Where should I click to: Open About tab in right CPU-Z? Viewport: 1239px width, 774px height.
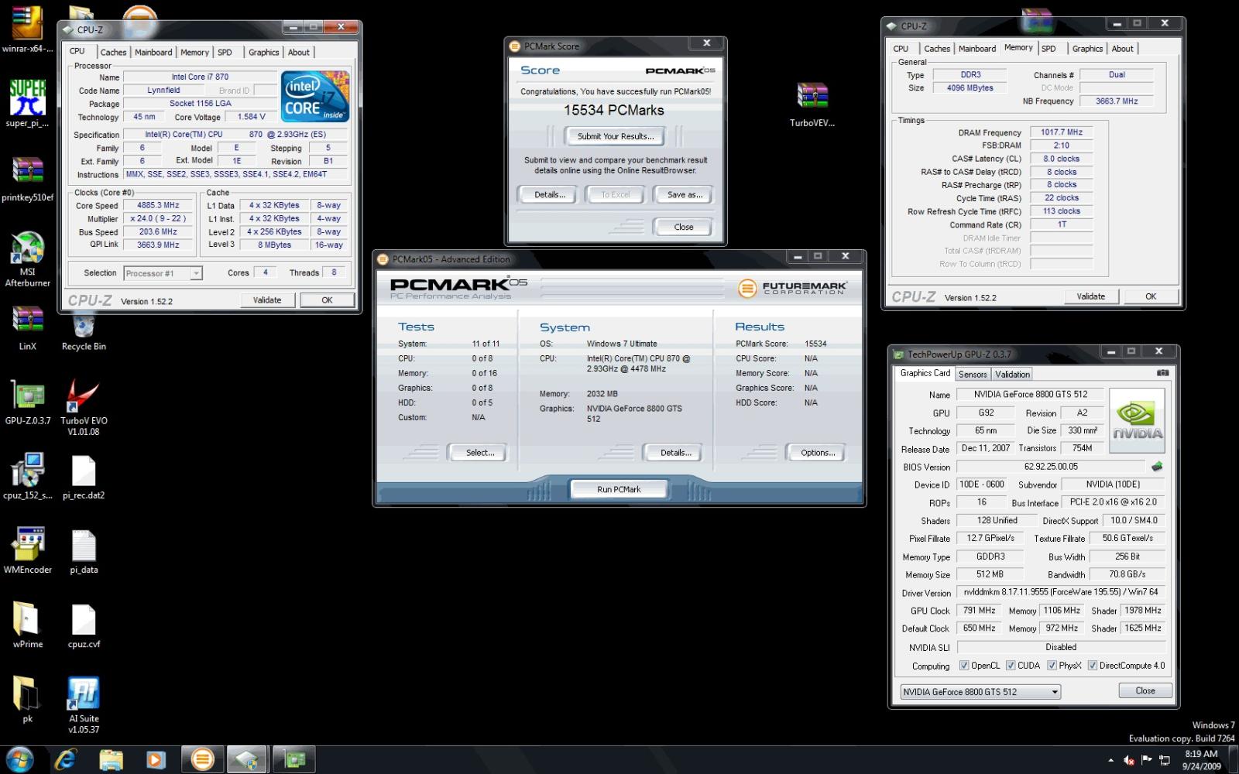pyautogui.click(x=1122, y=48)
